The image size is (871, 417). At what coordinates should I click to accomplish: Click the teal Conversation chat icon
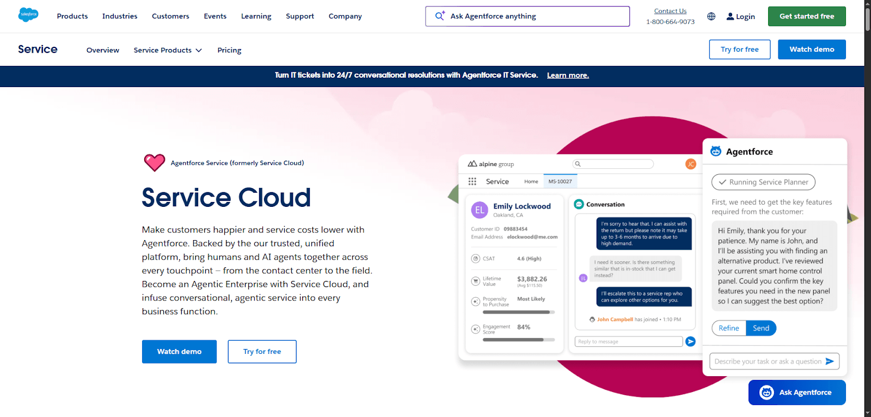tap(579, 204)
